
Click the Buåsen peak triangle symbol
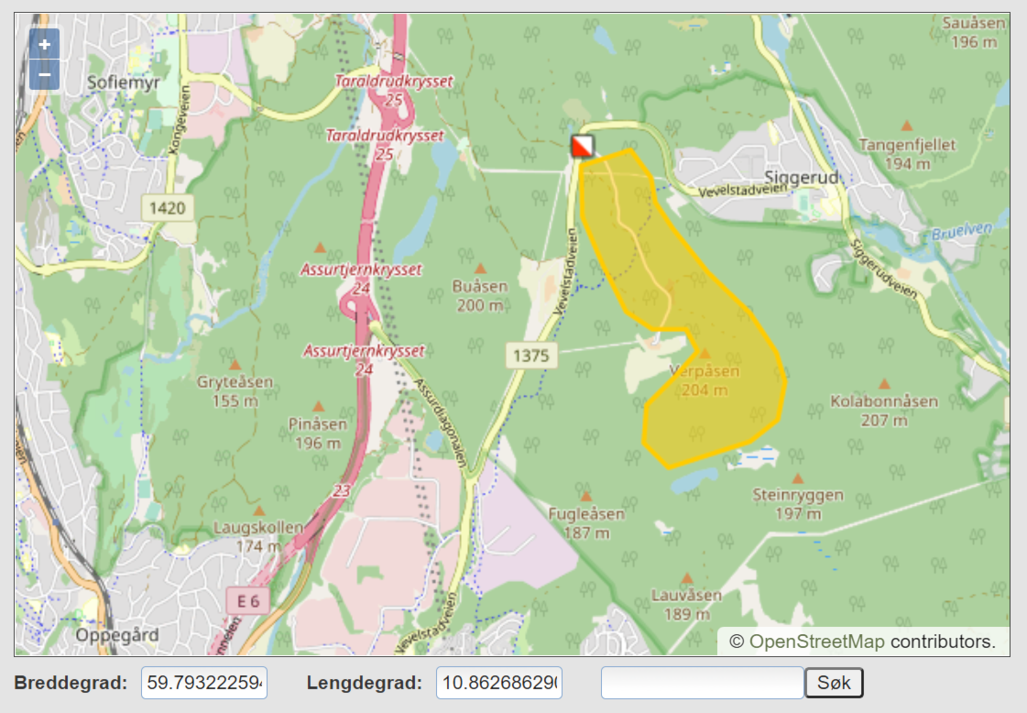(480, 268)
